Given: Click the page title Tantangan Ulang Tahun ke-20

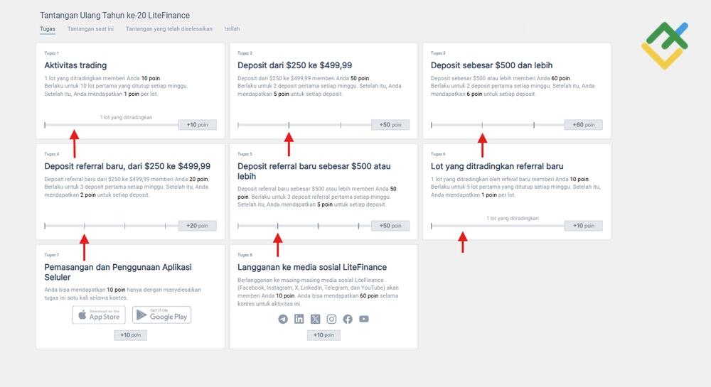Looking at the screenshot, I should click(x=114, y=16).
